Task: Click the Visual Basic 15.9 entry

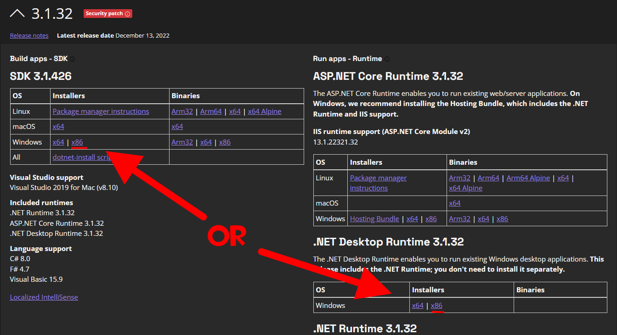Action: point(36,279)
